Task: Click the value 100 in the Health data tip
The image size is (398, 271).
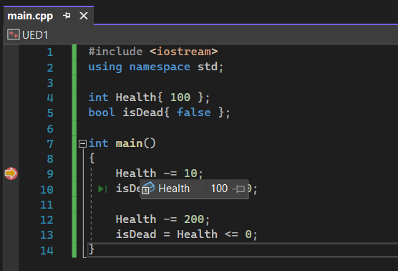Action: point(219,189)
